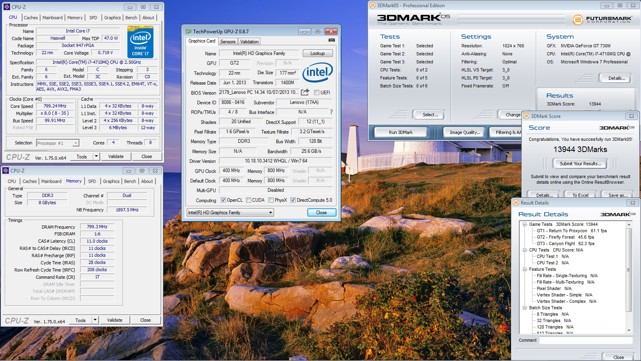Click the Select button under Tests
The width and height of the screenshot is (641, 361).
[430, 115]
